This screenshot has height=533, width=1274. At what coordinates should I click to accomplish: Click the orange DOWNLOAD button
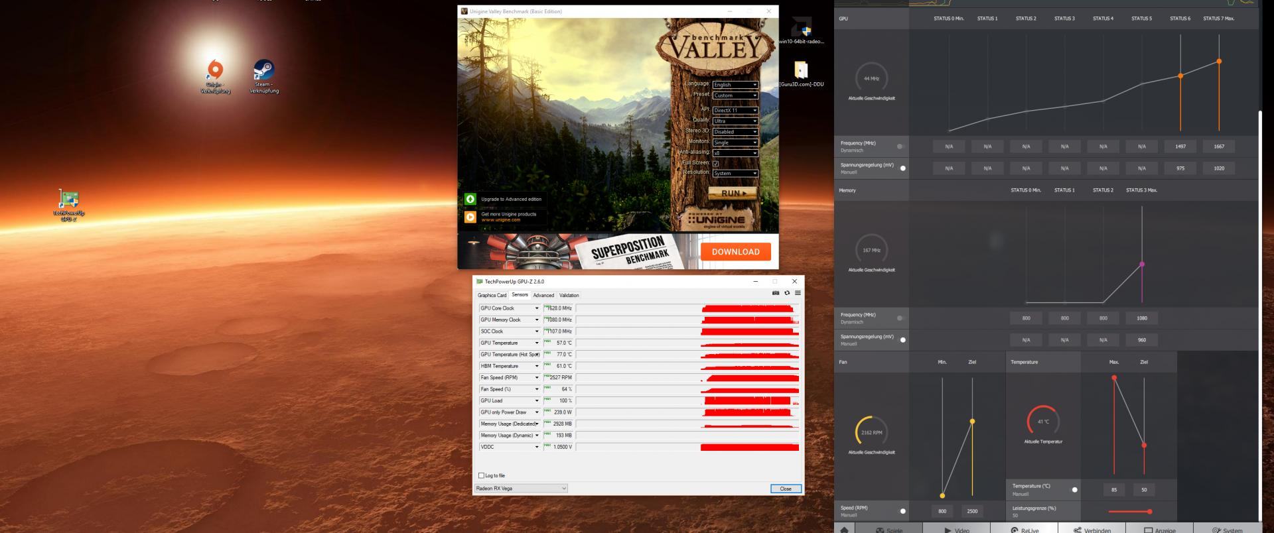pyautogui.click(x=735, y=252)
